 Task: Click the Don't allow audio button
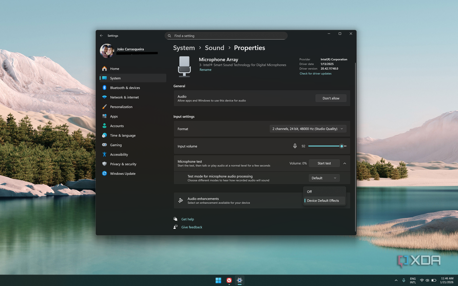point(331,98)
